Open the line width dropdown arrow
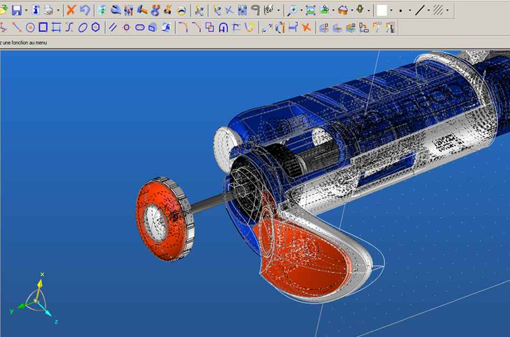The width and height of the screenshot is (510, 337). click(447, 10)
